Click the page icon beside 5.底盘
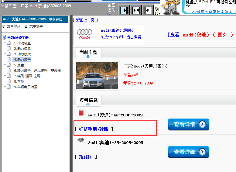Screen dimensions: 236x172 9,65
